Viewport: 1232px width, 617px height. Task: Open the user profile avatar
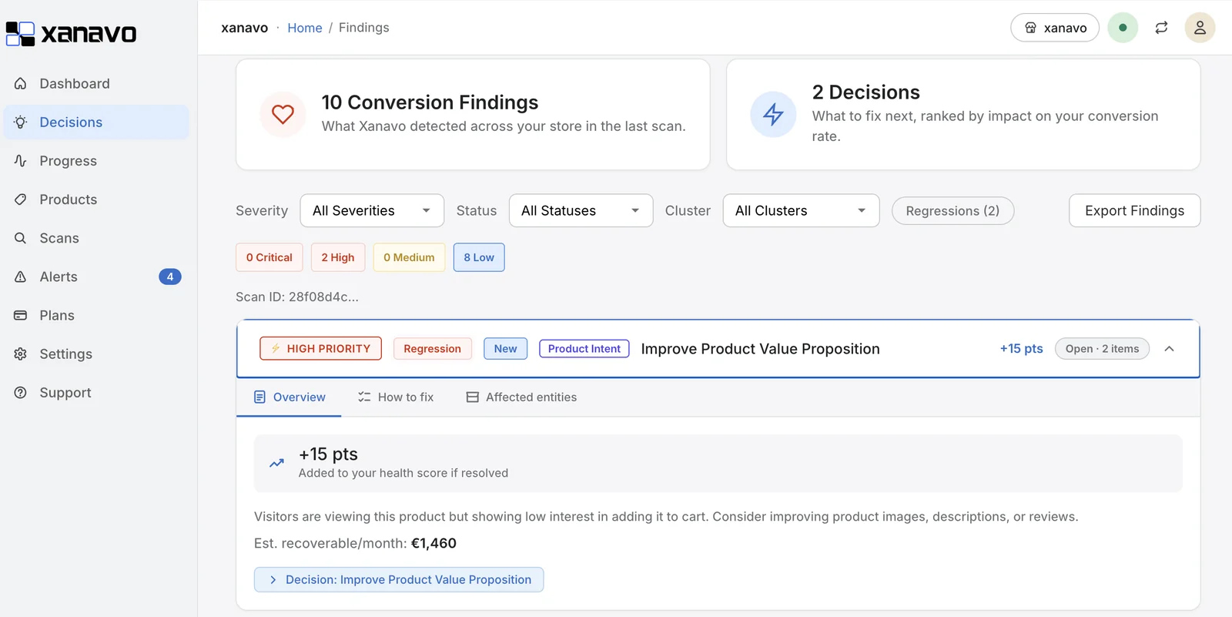pyautogui.click(x=1200, y=28)
